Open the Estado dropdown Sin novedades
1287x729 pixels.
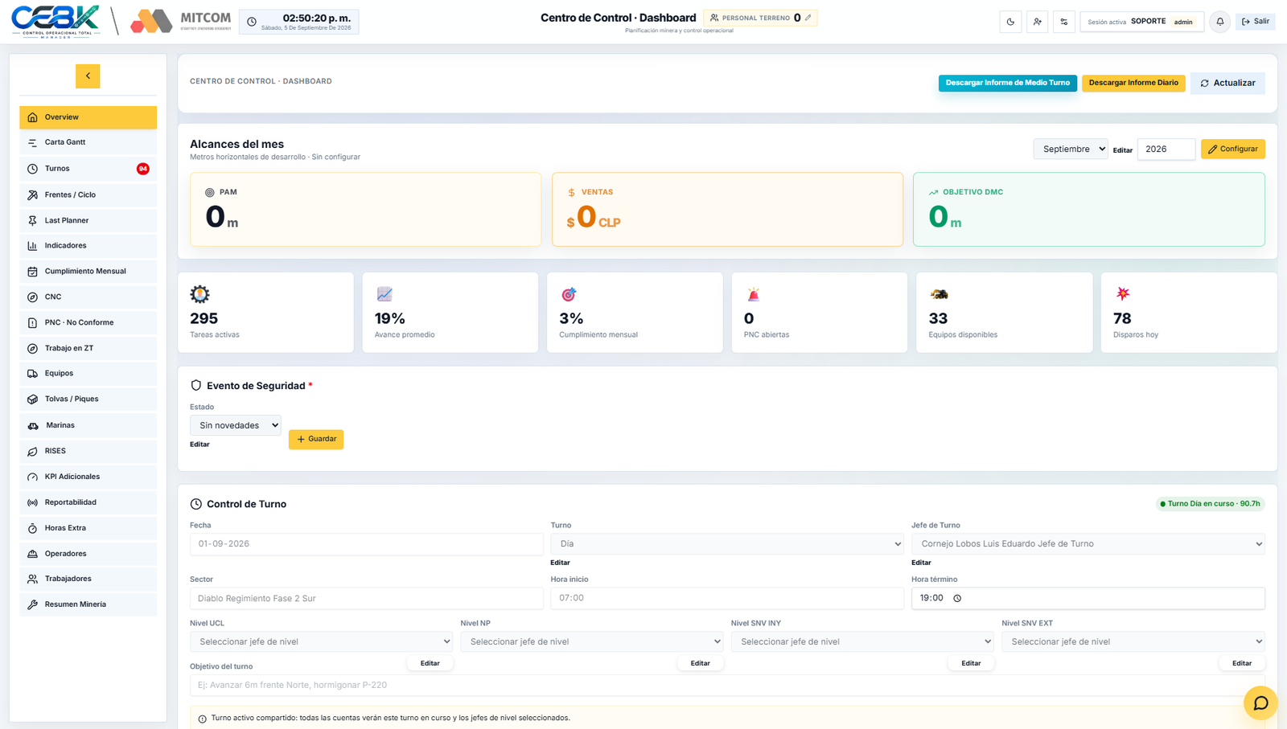click(x=235, y=425)
